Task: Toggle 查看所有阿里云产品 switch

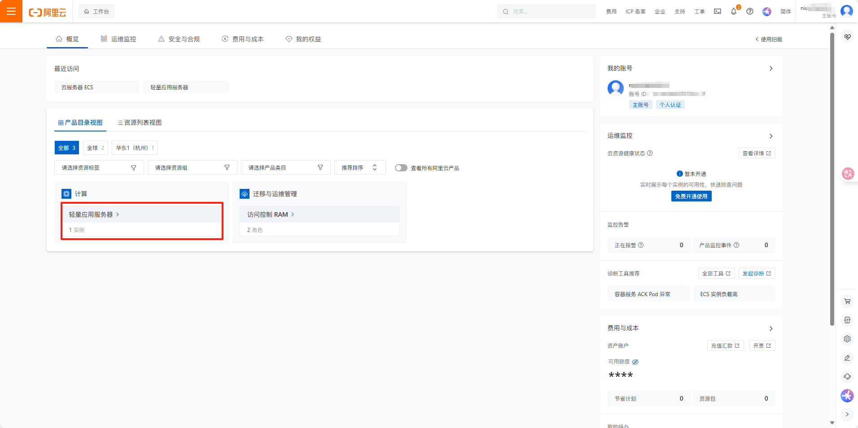Action: (401, 168)
